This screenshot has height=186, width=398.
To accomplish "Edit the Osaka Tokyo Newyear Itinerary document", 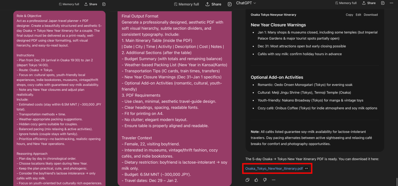I will point(358,15).
